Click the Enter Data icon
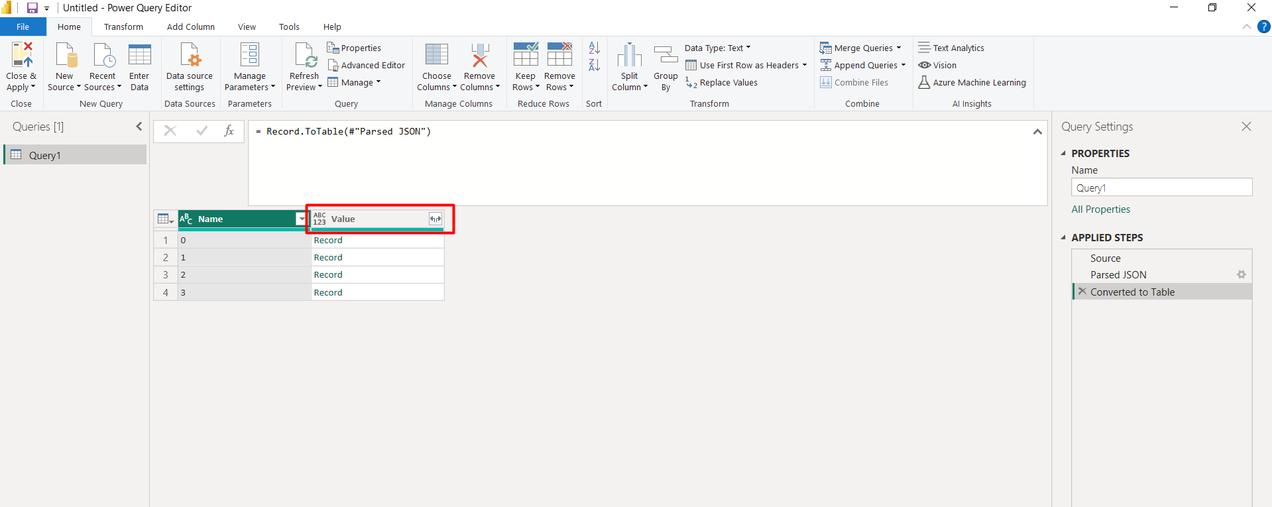 139,56
